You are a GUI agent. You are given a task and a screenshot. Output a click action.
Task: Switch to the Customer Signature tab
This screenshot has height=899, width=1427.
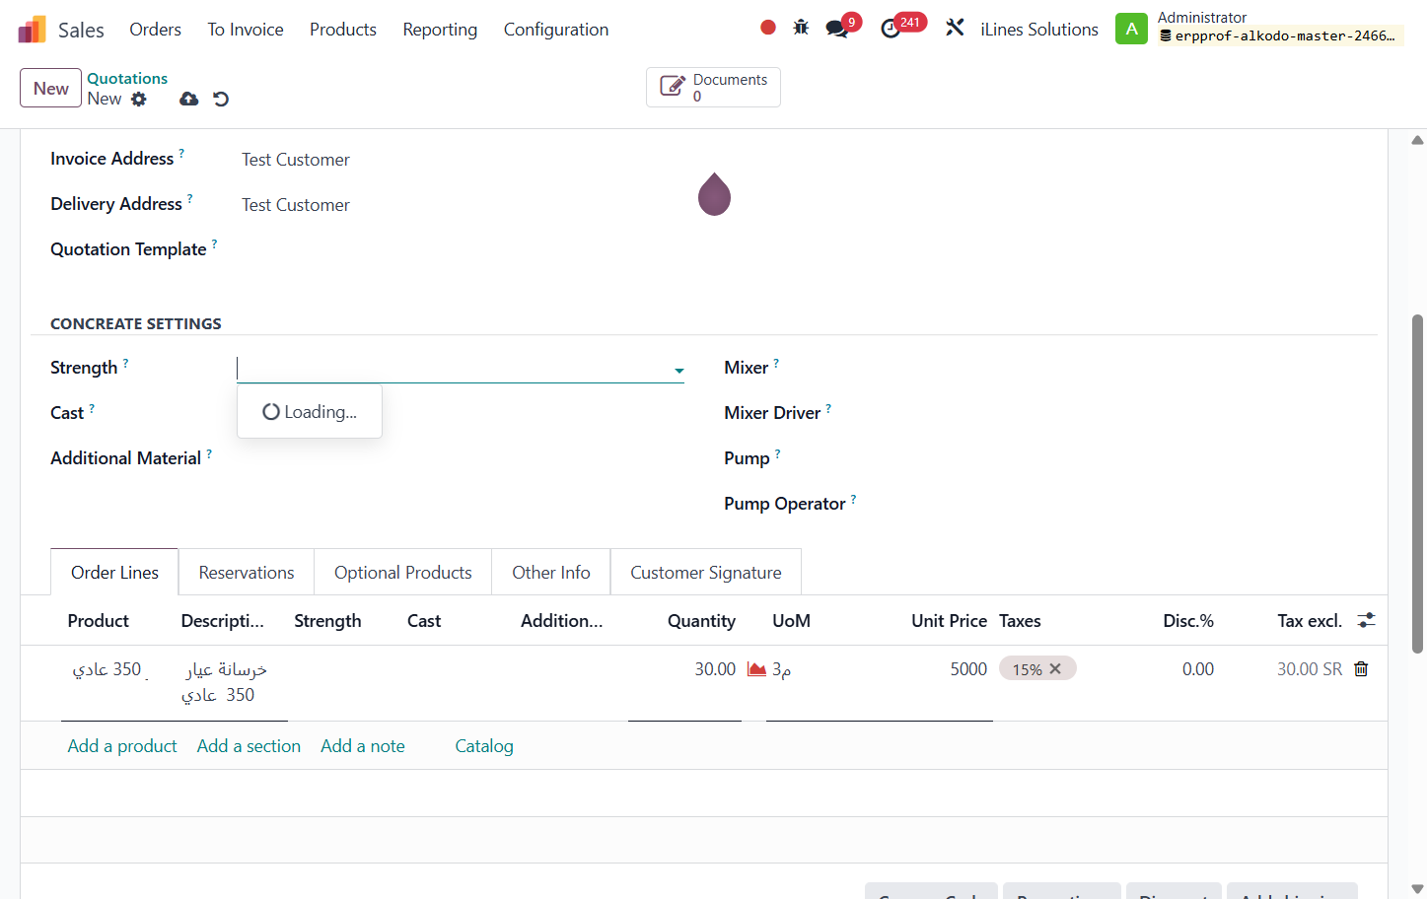pos(706,573)
